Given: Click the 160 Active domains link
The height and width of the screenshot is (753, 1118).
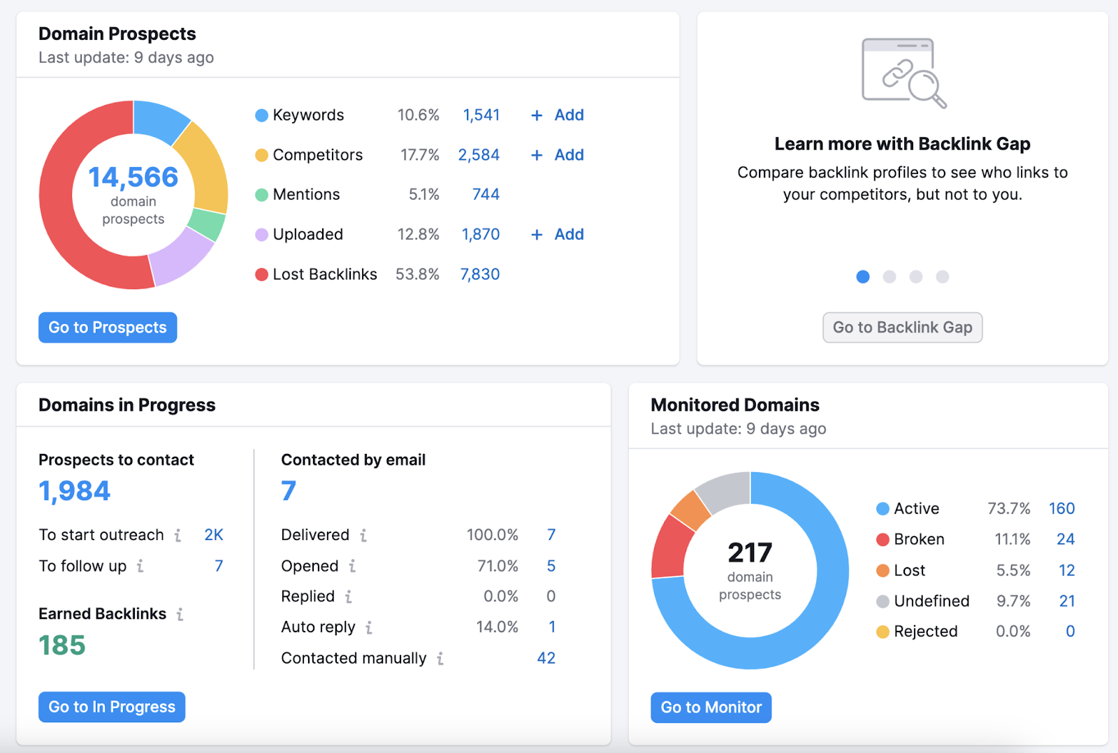Looking at the screenshot, I should [1062, 509].
